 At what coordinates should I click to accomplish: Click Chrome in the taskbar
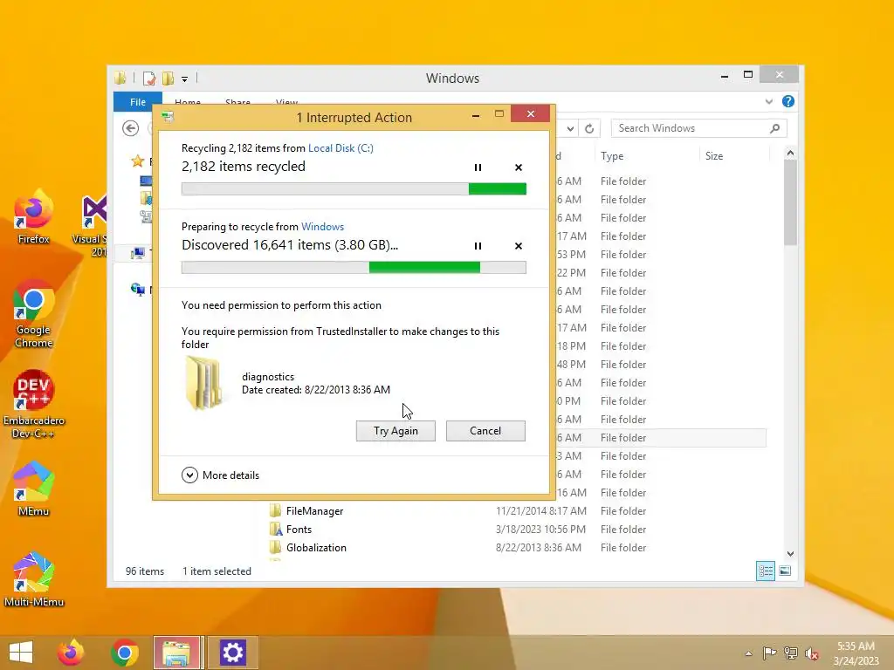click(x=125, y=653)
